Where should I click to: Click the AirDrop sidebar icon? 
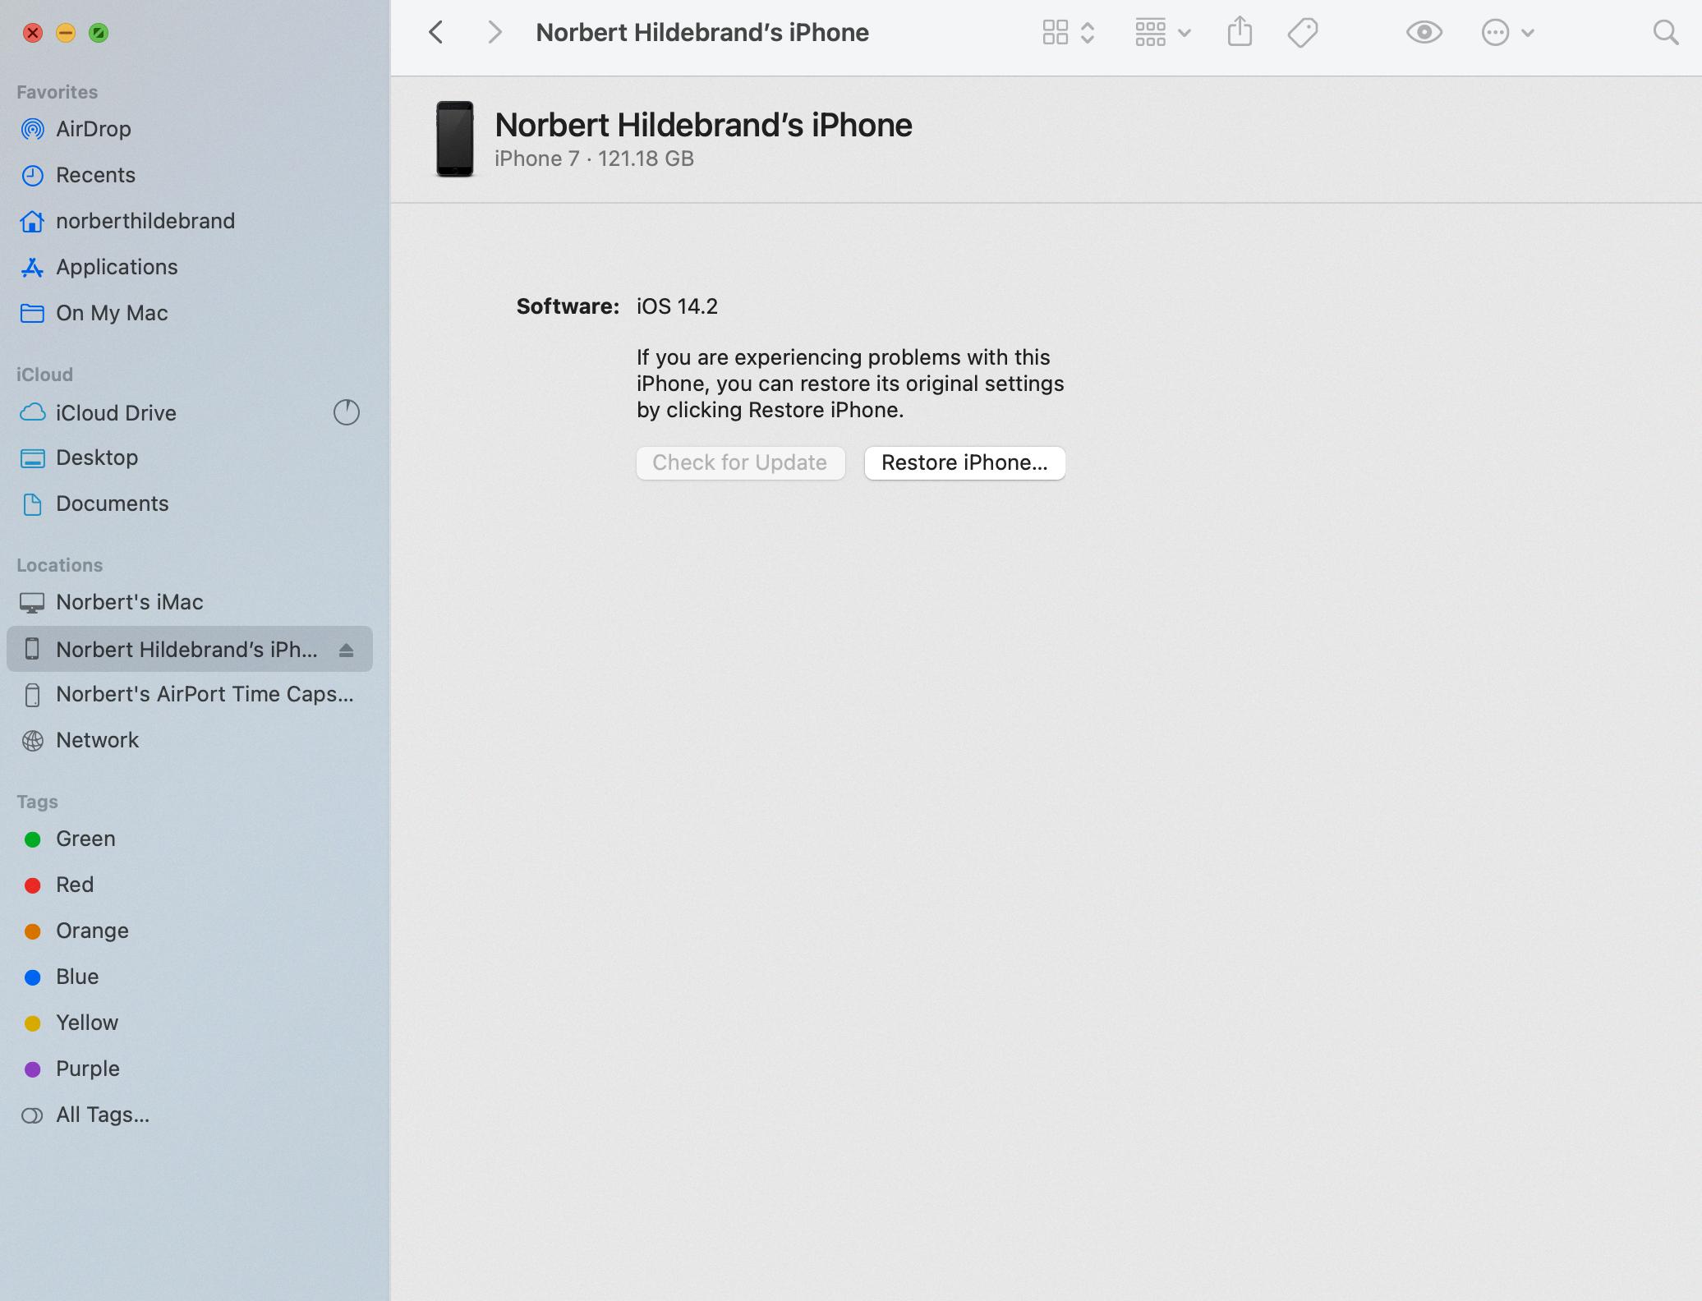click(x=32, y=129)
